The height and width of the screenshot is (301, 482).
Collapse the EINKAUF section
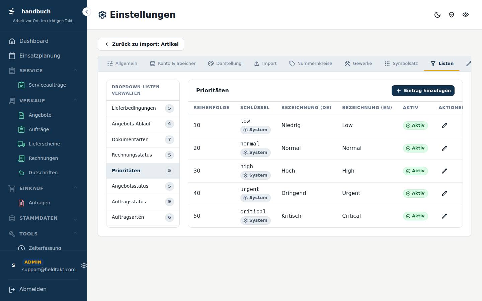(44, 188)
